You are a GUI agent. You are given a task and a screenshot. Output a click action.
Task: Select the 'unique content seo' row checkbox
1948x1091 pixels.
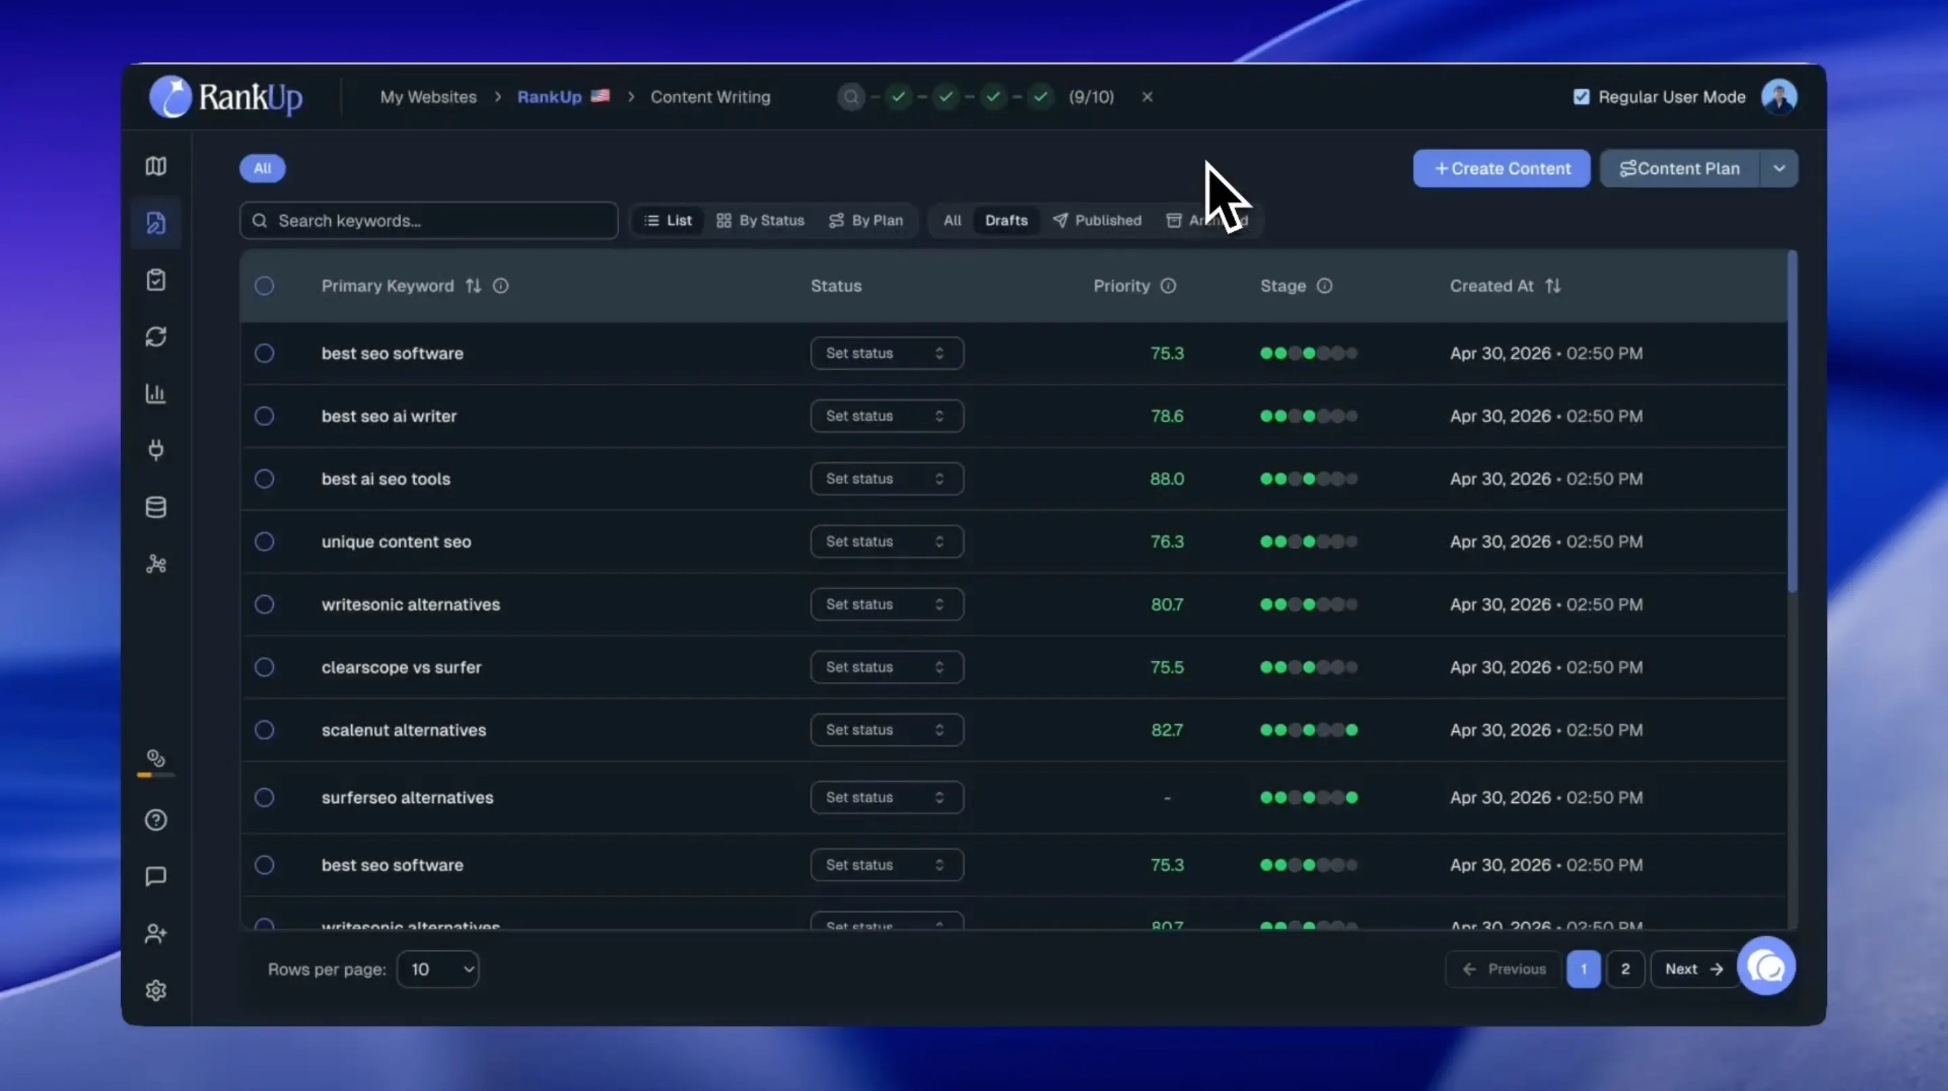tap(264, 541)
